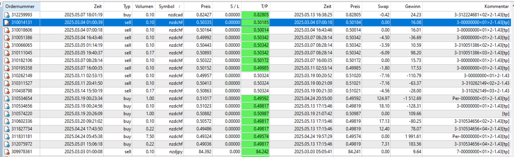Click the green T/P value 0.50185
The image size is (514, 157).
256,22
